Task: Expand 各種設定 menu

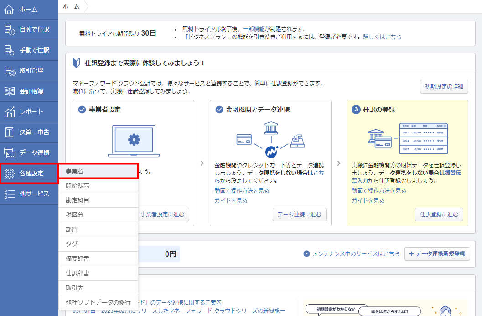Action: pos(29,174)
